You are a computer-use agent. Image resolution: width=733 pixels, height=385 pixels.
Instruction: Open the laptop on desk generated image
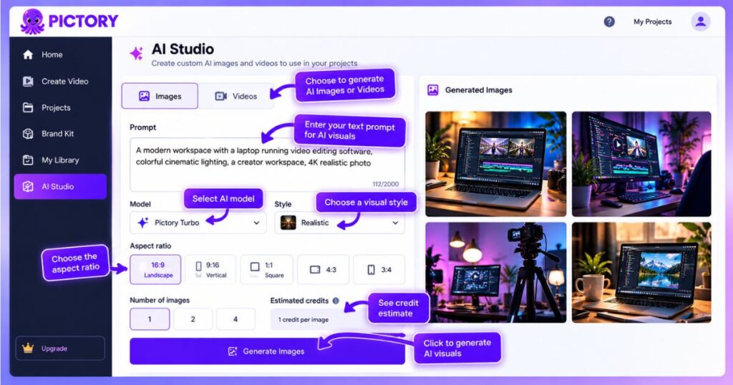[495, 164]
